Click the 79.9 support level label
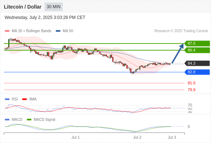This screenshot has height=143, width=211. (191, 90)
